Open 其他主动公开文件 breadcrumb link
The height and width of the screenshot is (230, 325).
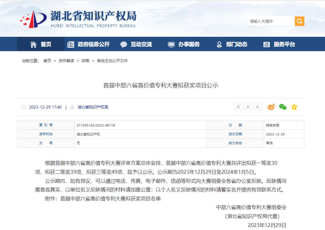tap(111, 61)
